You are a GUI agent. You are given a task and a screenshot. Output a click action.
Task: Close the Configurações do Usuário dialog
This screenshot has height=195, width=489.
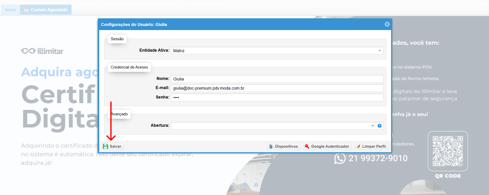point(387,24)
